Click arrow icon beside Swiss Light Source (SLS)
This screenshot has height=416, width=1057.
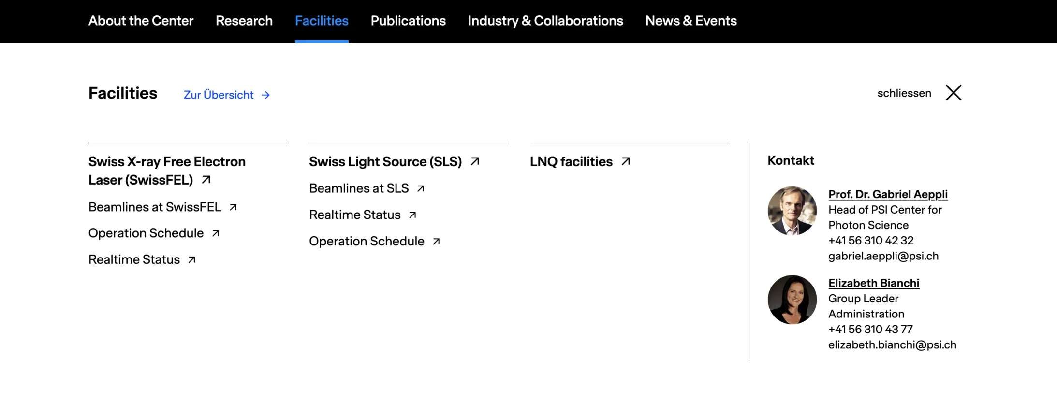point(475,161)
